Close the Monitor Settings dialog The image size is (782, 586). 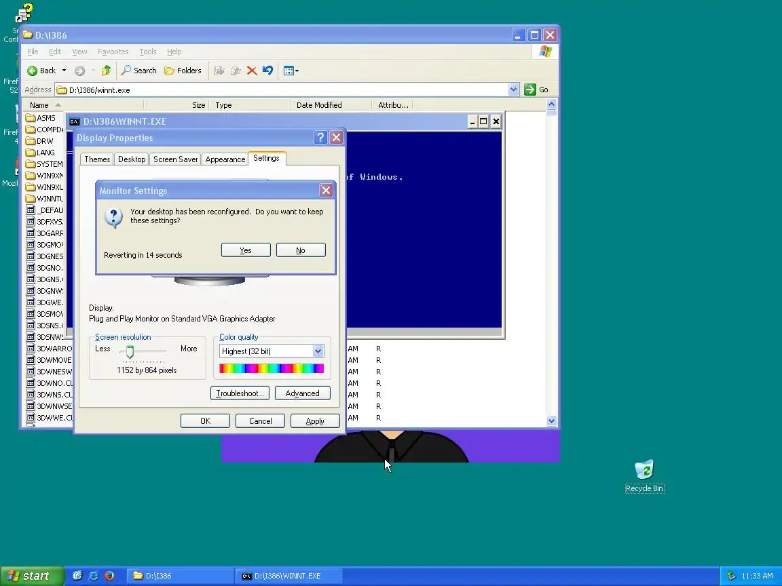pos(326,191)
